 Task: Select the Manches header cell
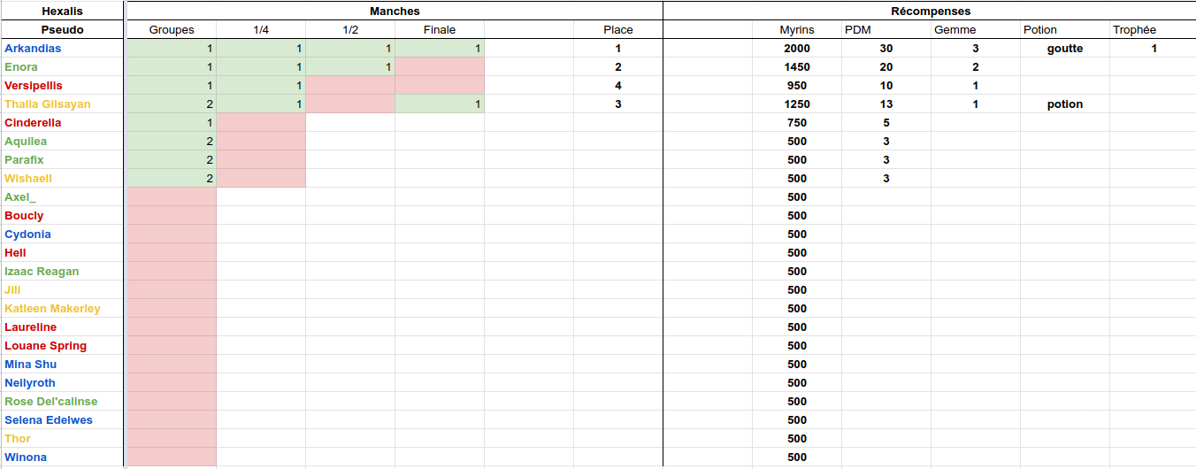pyautogui.click(x=395, y=12)
